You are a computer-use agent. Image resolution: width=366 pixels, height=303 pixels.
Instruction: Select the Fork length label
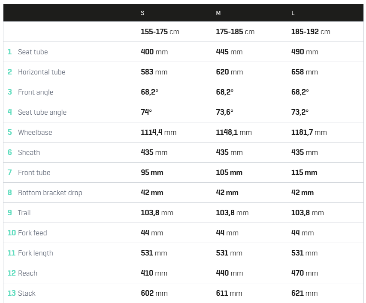coord(36,253)
